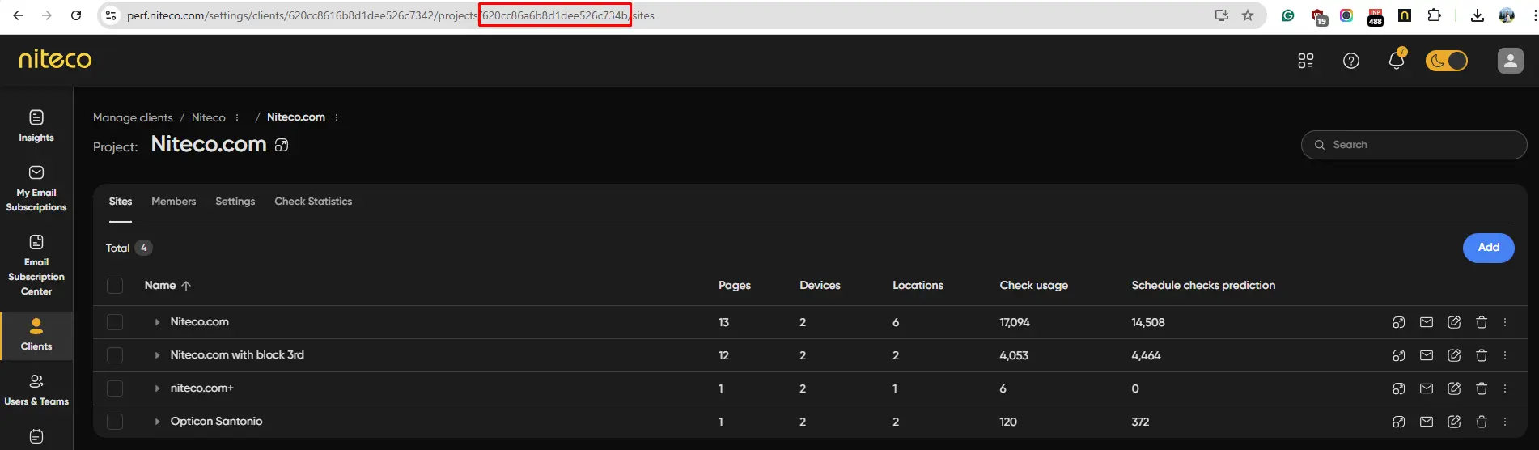
Task: Expand the Niteco.com site row
Action: click(157, 322)
